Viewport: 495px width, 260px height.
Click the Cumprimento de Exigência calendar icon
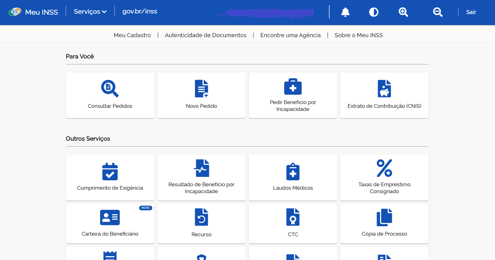tap(110, 172)
